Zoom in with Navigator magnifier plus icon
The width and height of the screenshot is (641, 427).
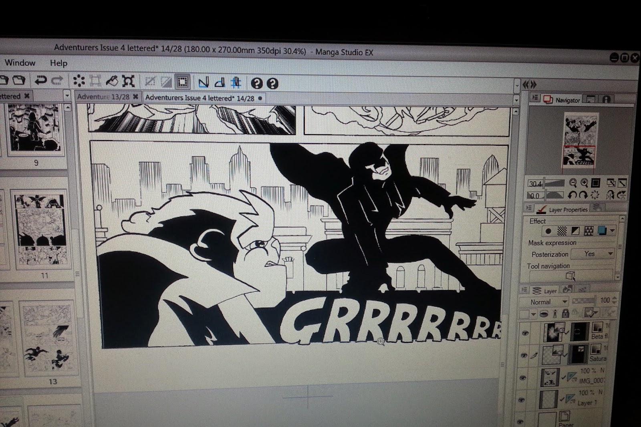coord(585,183)
